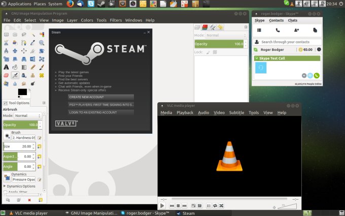
Task: Click brush name field 2. Hardness
Action: 23,138
